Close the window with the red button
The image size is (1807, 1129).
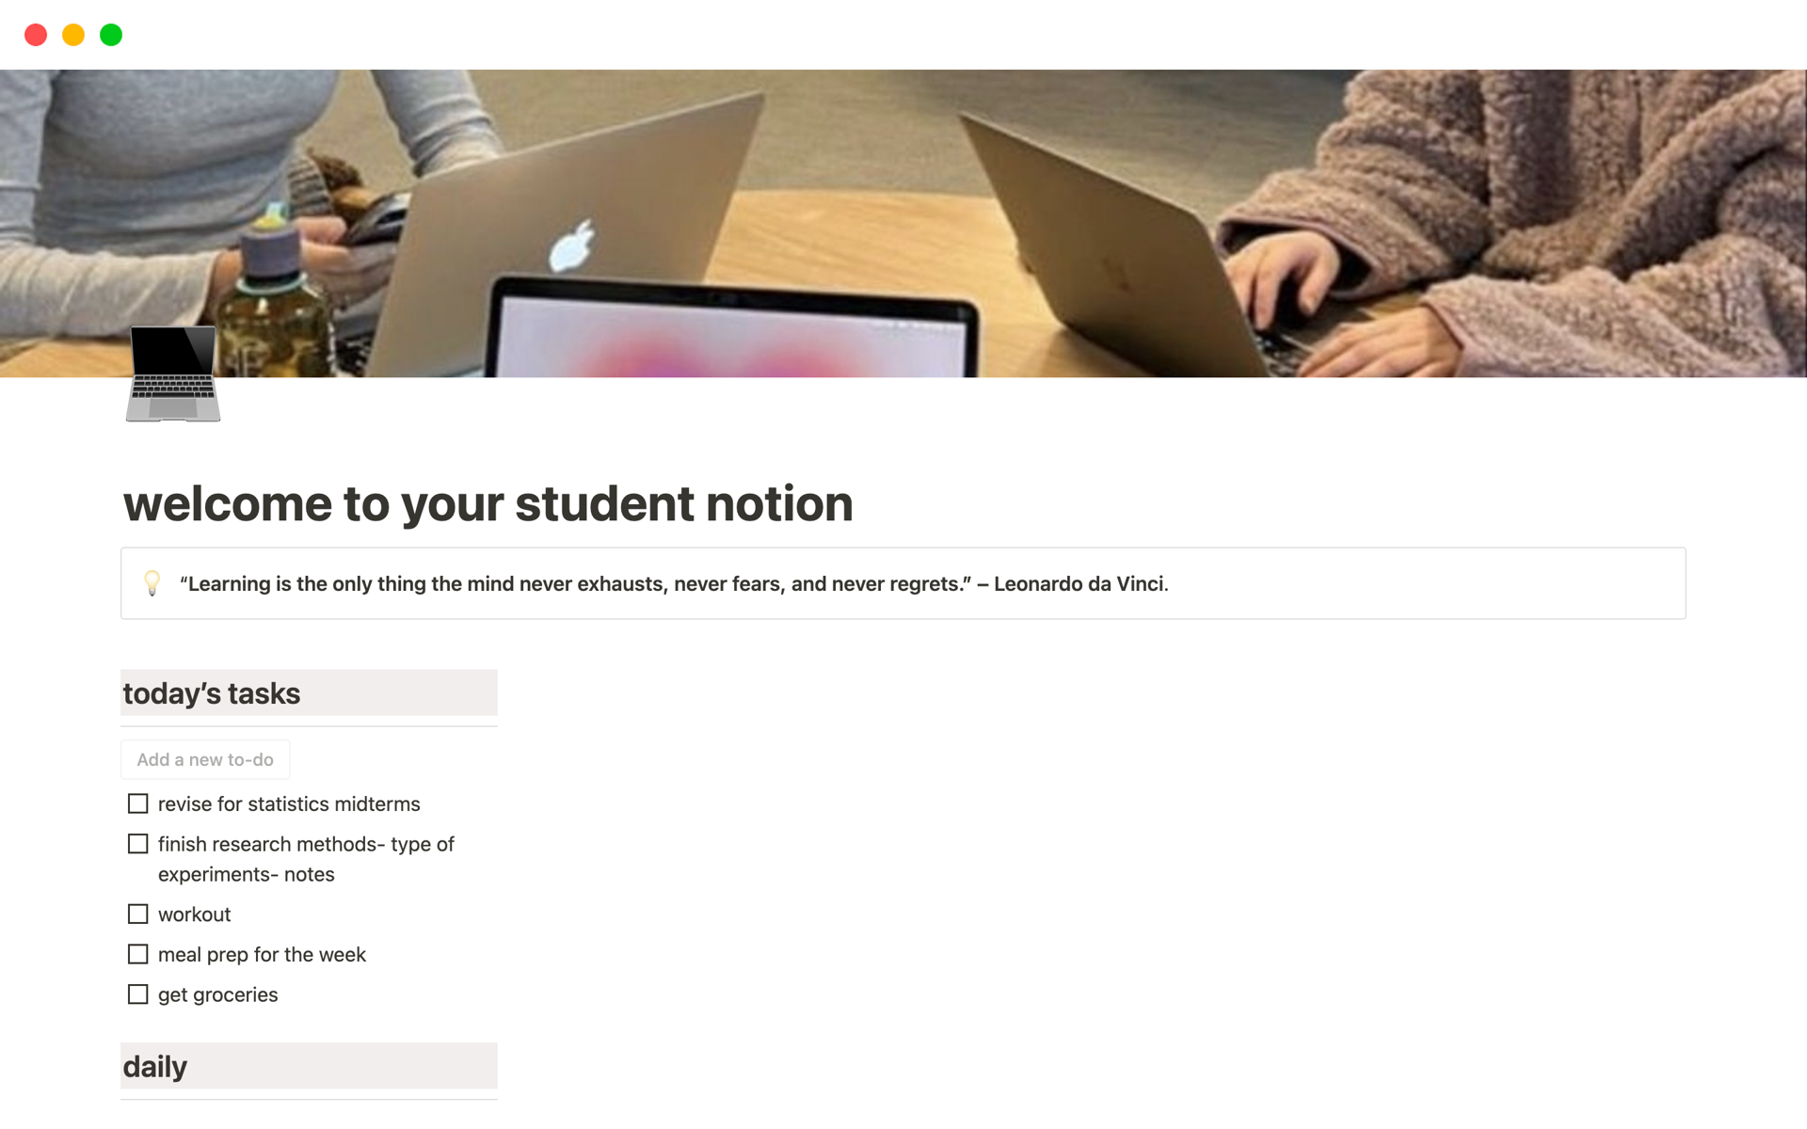[36, 35]
